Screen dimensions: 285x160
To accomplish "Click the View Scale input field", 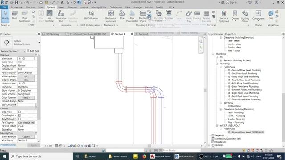I will click(26, 59).
